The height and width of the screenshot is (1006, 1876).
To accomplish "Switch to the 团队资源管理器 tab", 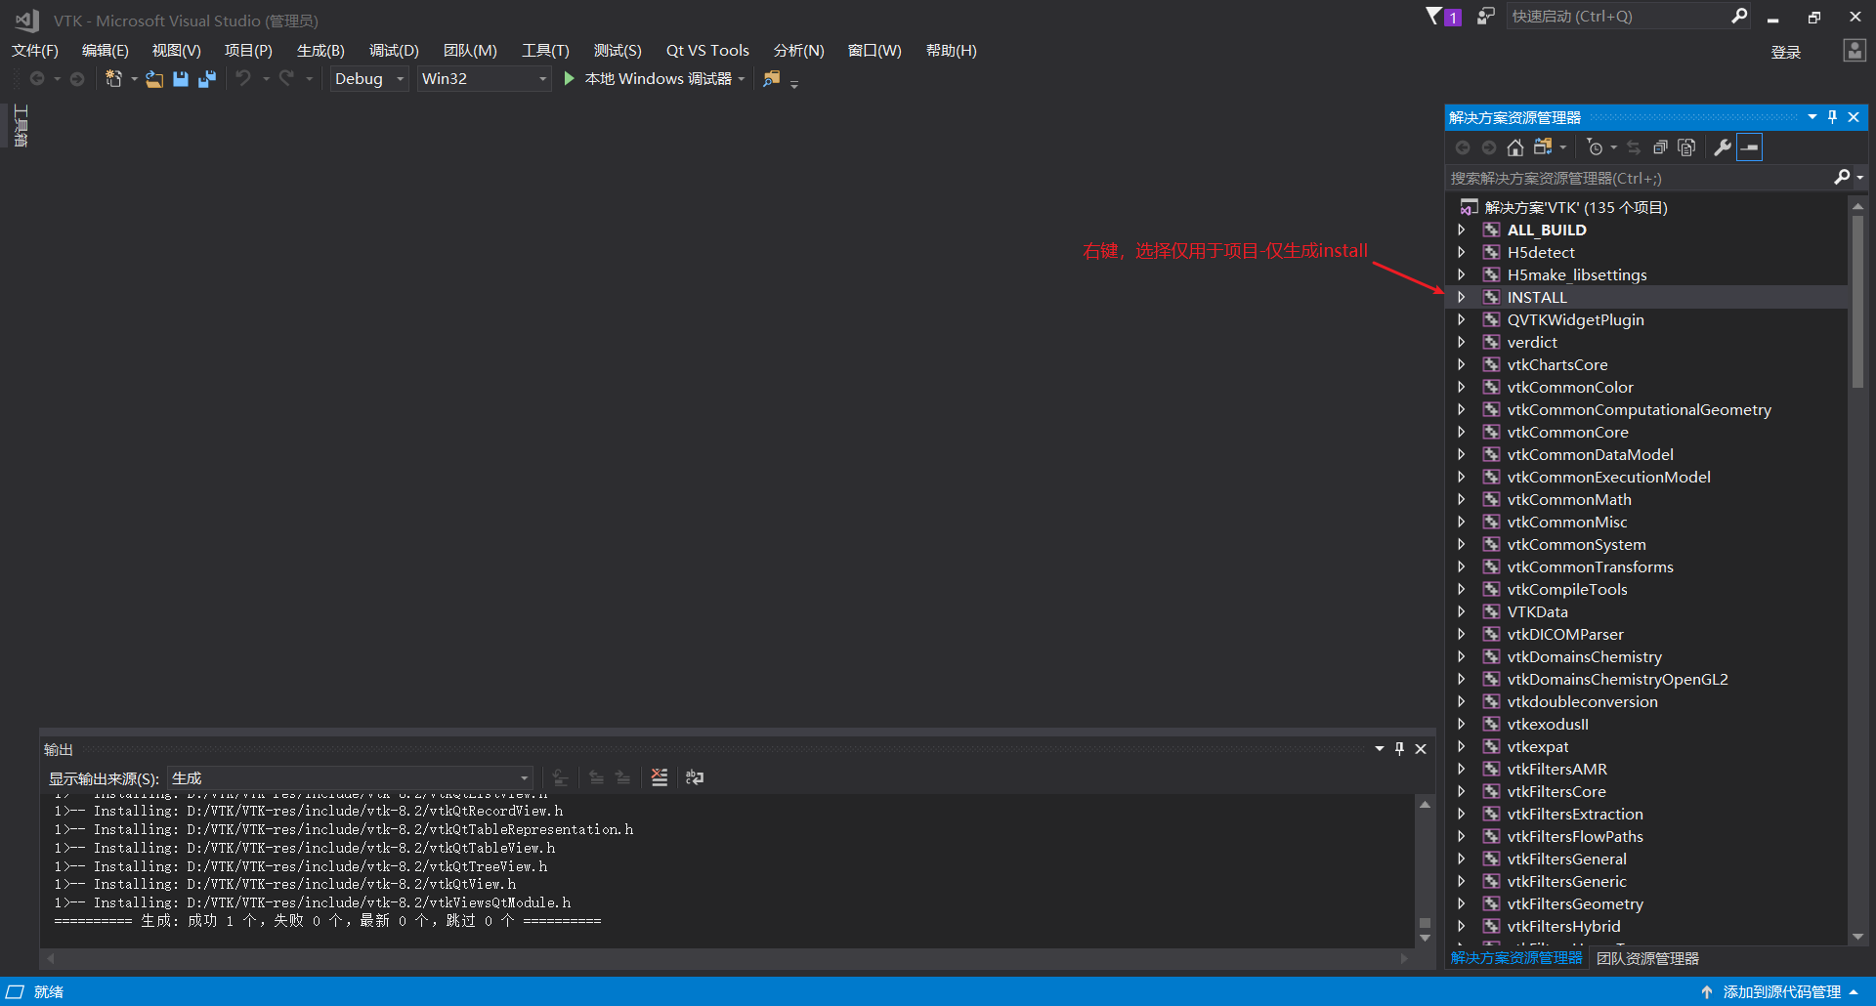I will 1646,958.
